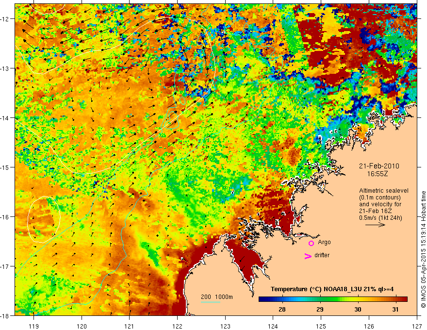427x330 pixels.
Task: Click longitude axis label 122
Action: 177,326
